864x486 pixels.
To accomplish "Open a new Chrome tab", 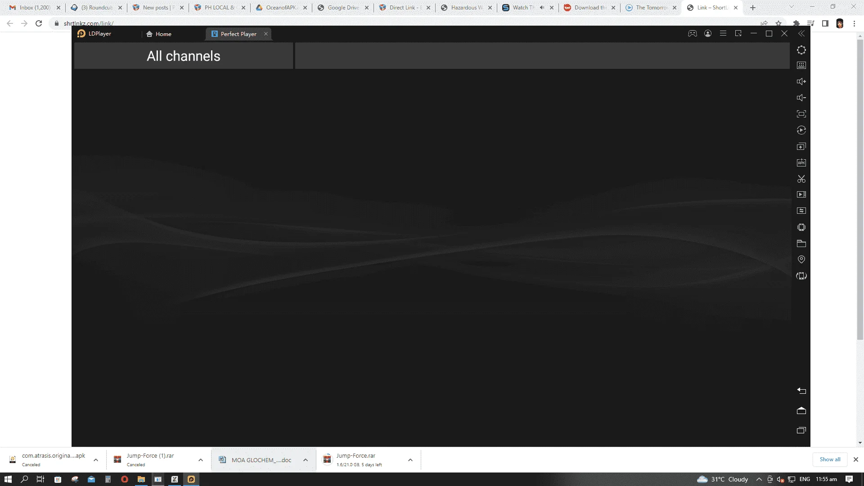I will (x=753, y=8).
